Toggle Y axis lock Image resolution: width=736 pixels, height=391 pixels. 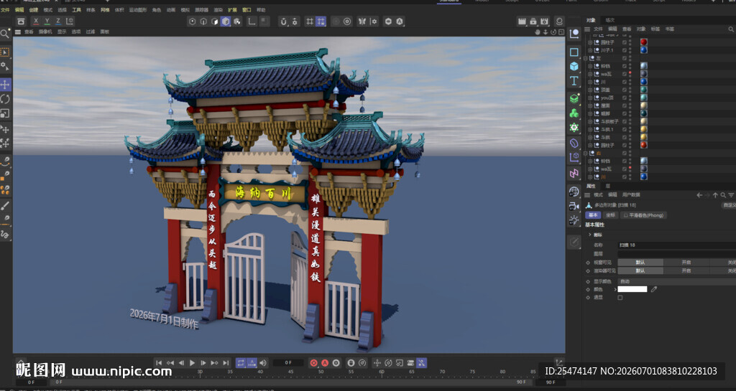[47, 21]
